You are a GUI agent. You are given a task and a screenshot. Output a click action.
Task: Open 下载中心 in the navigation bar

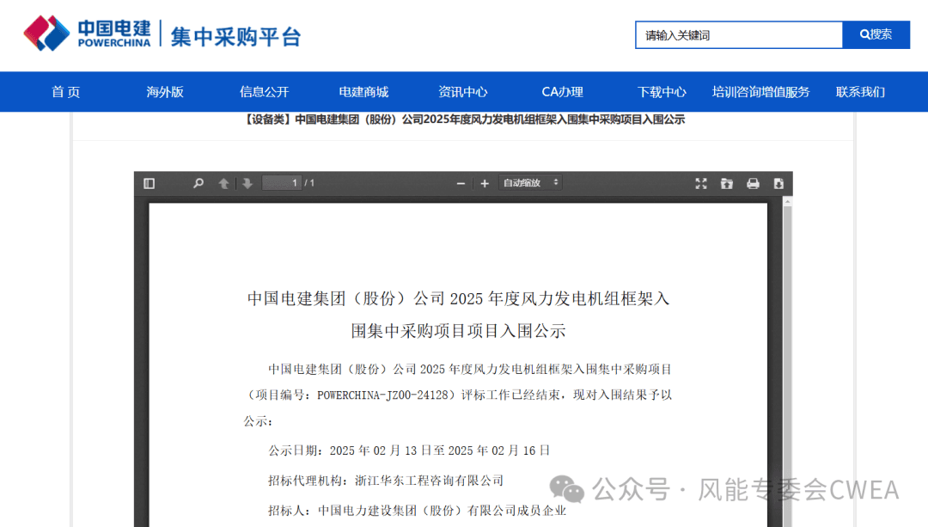662,92
